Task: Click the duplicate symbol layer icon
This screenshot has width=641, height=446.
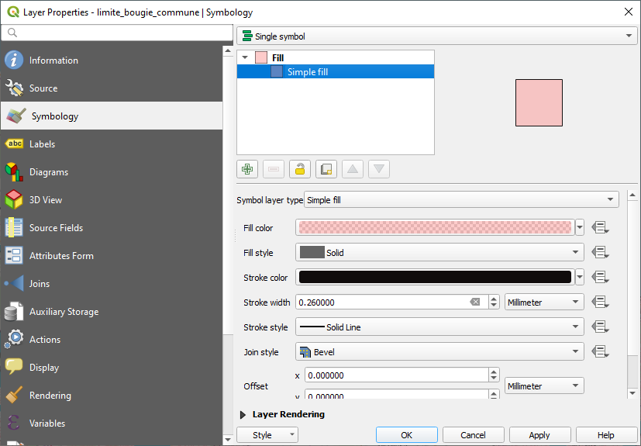Action: point(326,169)
